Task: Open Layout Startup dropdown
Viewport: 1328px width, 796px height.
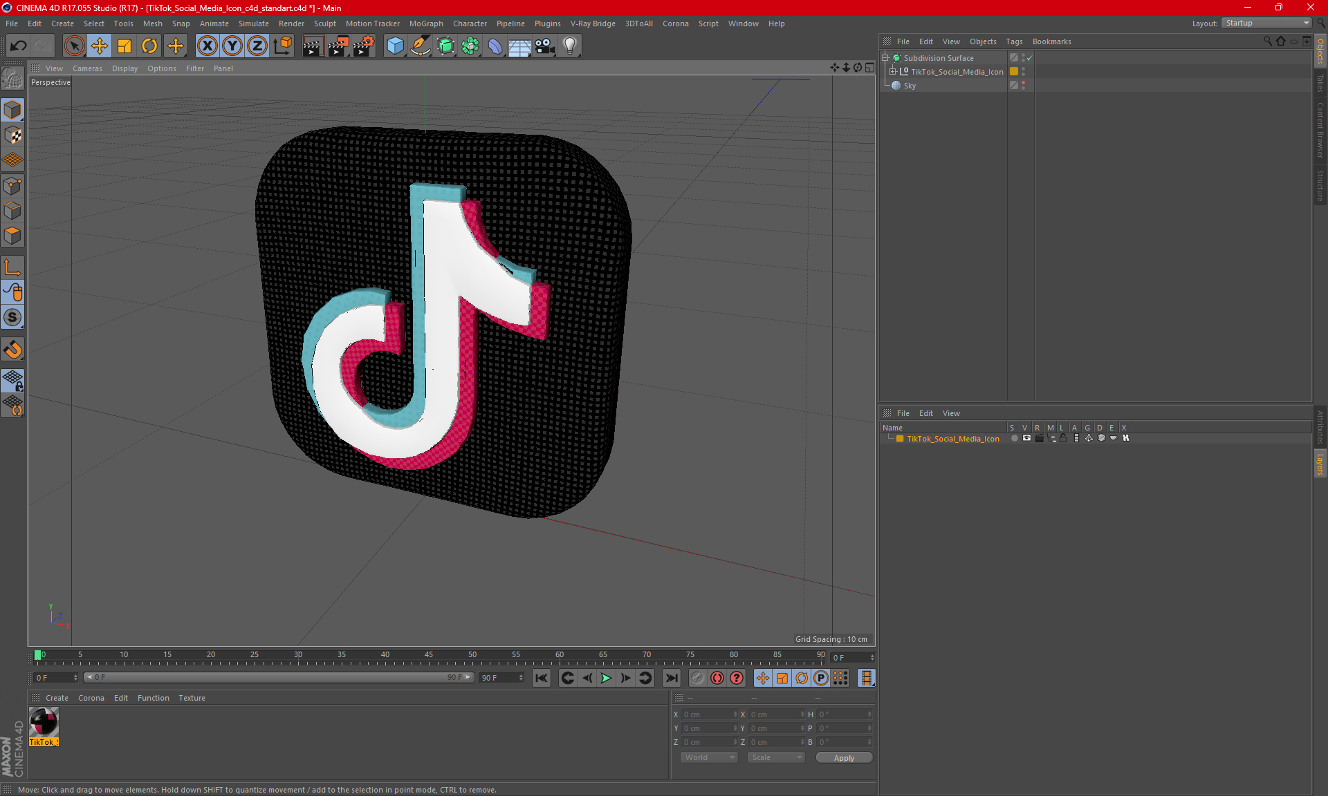Action: (x=1266, y=23)
